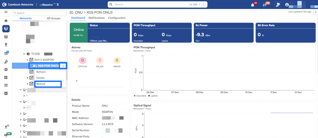Click the Critical alarms count circle
This screenshot has height=138, width=318.
click(x=82, y=61)
